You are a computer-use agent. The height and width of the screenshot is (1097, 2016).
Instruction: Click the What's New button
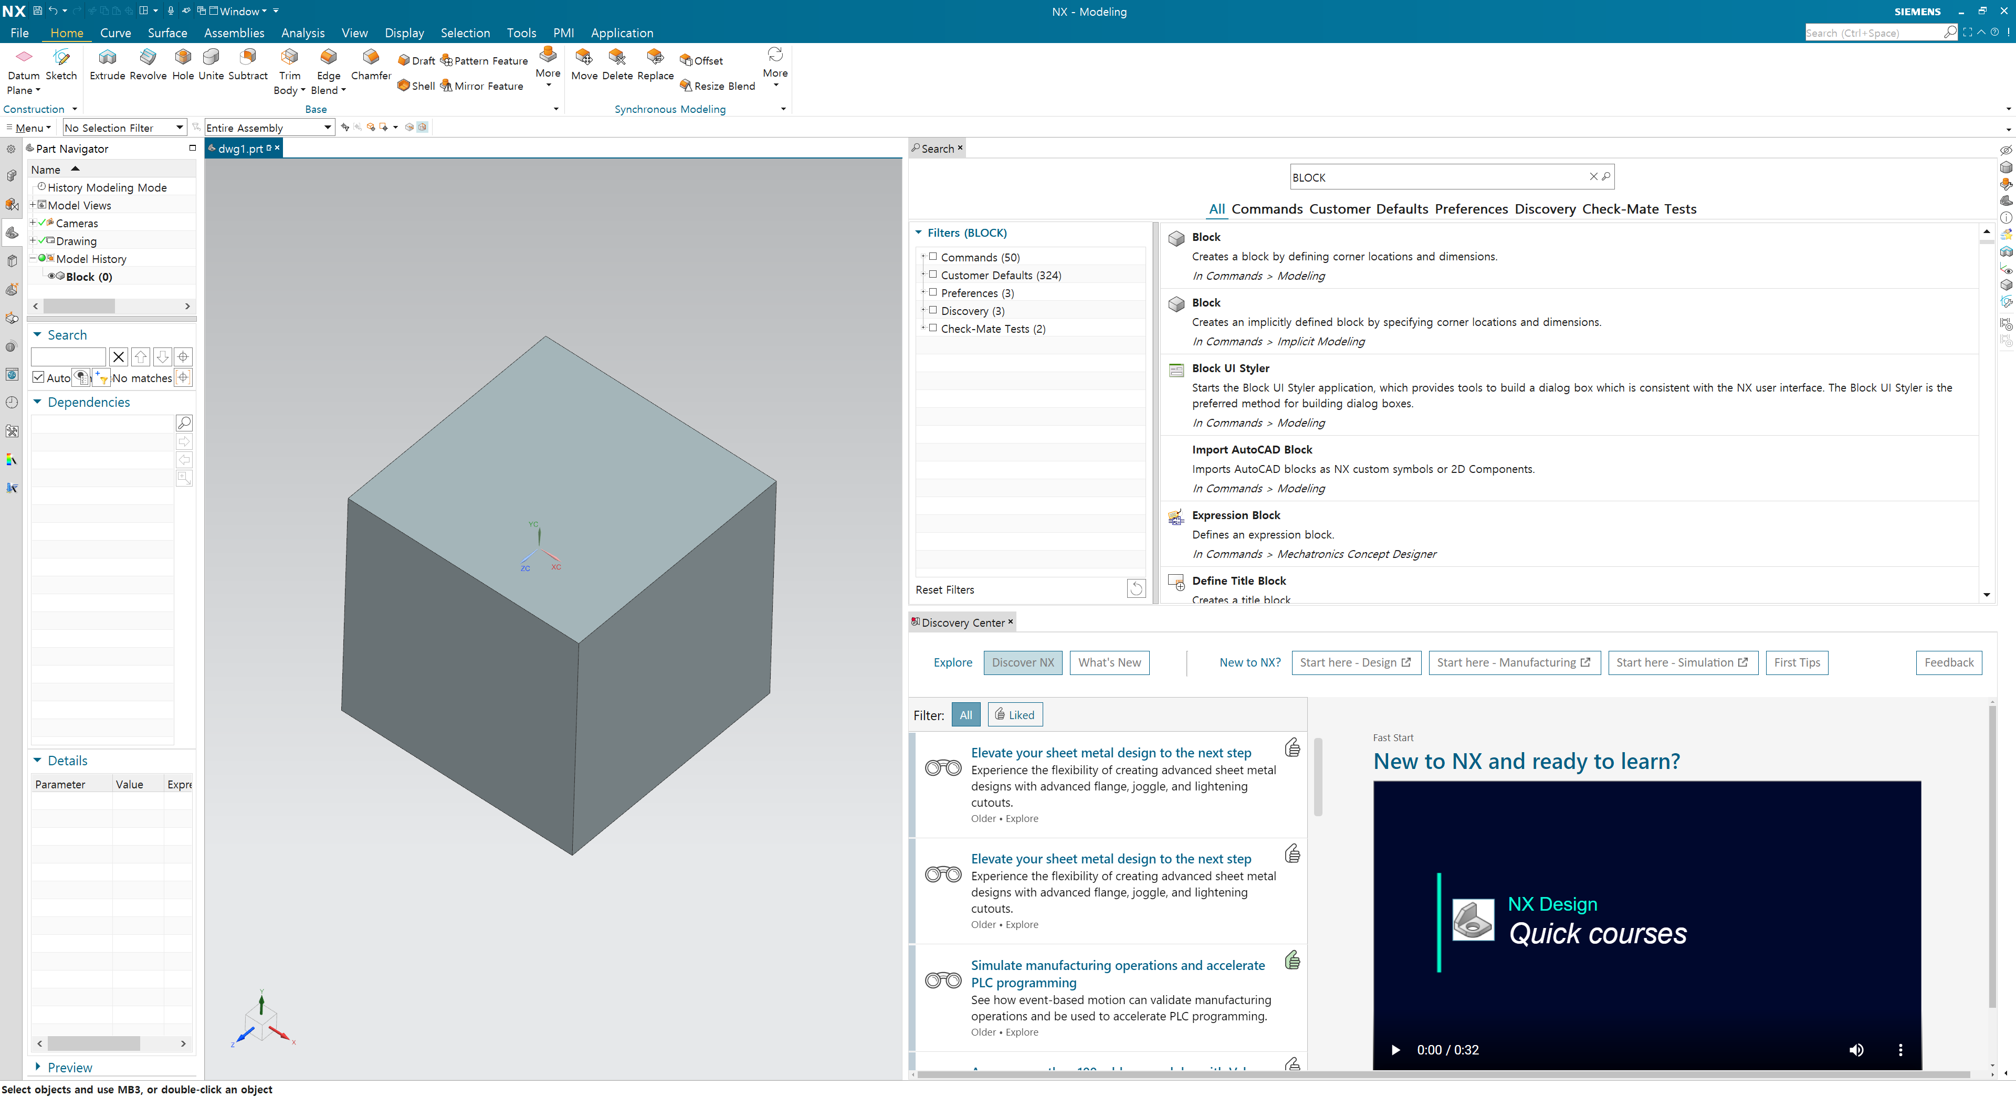click(x=1109, y=662)
